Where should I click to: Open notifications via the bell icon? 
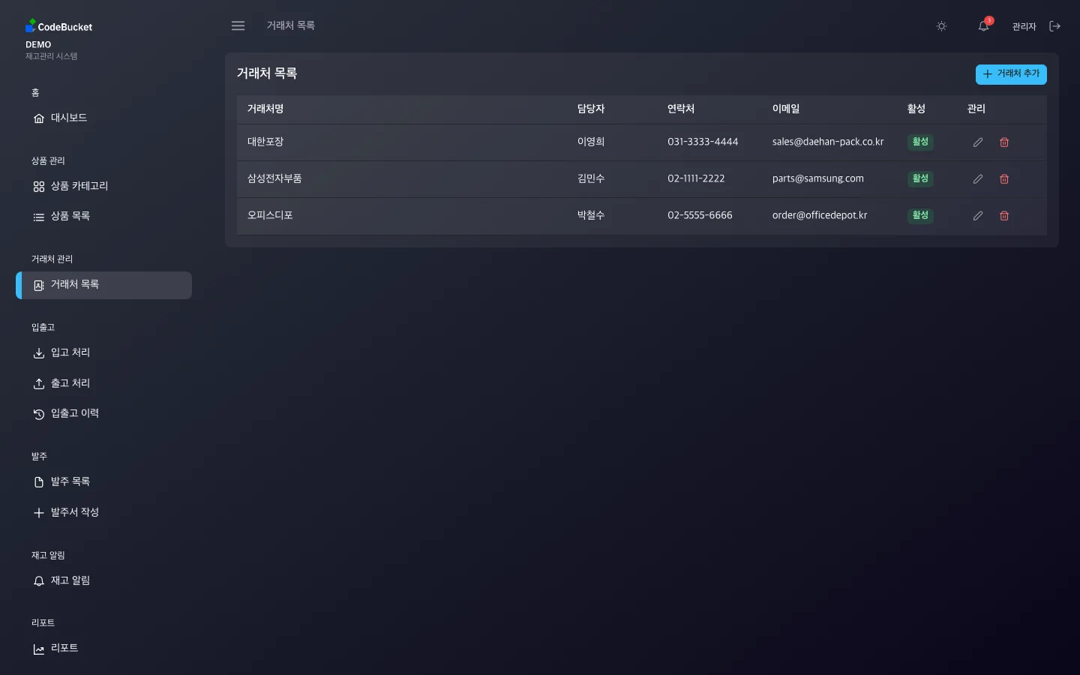click(x=982, y=26)
